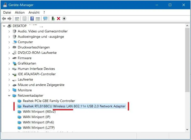Select WAN Miniport (IPv6) entry
The image size is (191, 140).
click(38, 122)
